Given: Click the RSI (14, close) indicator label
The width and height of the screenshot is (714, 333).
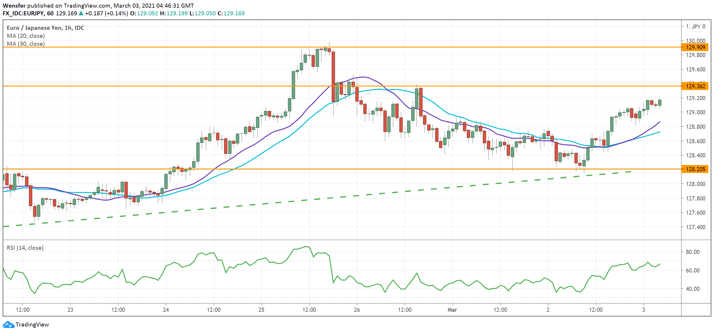Looking at the screenshot, I should (x=25, y=248).
